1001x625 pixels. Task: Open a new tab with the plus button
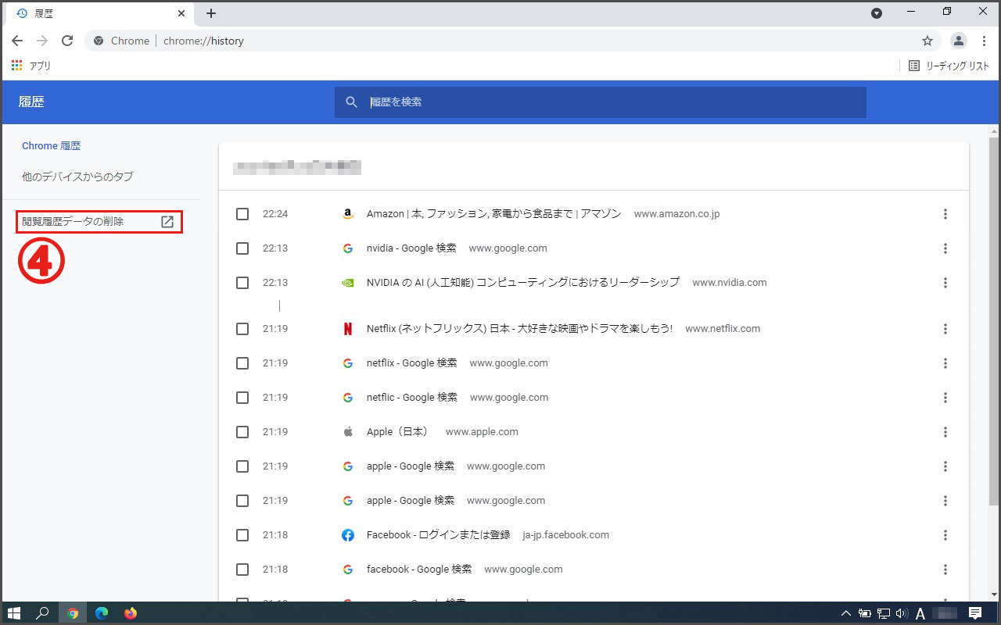pos(211,13)
